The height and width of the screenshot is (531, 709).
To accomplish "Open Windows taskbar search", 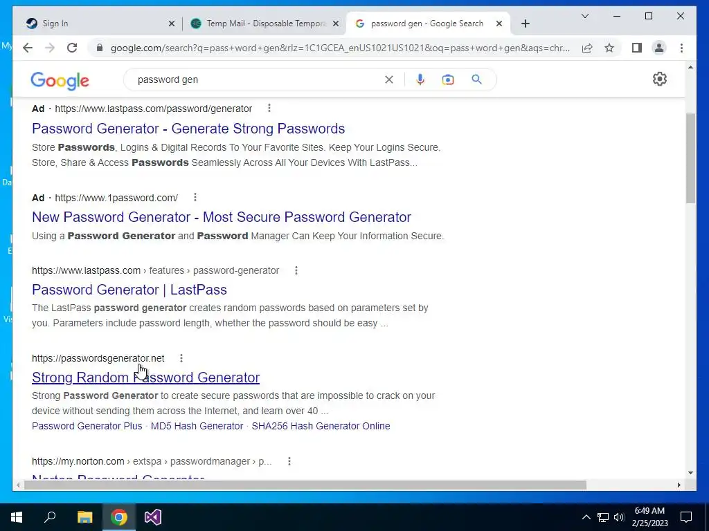I will [50, 517].
